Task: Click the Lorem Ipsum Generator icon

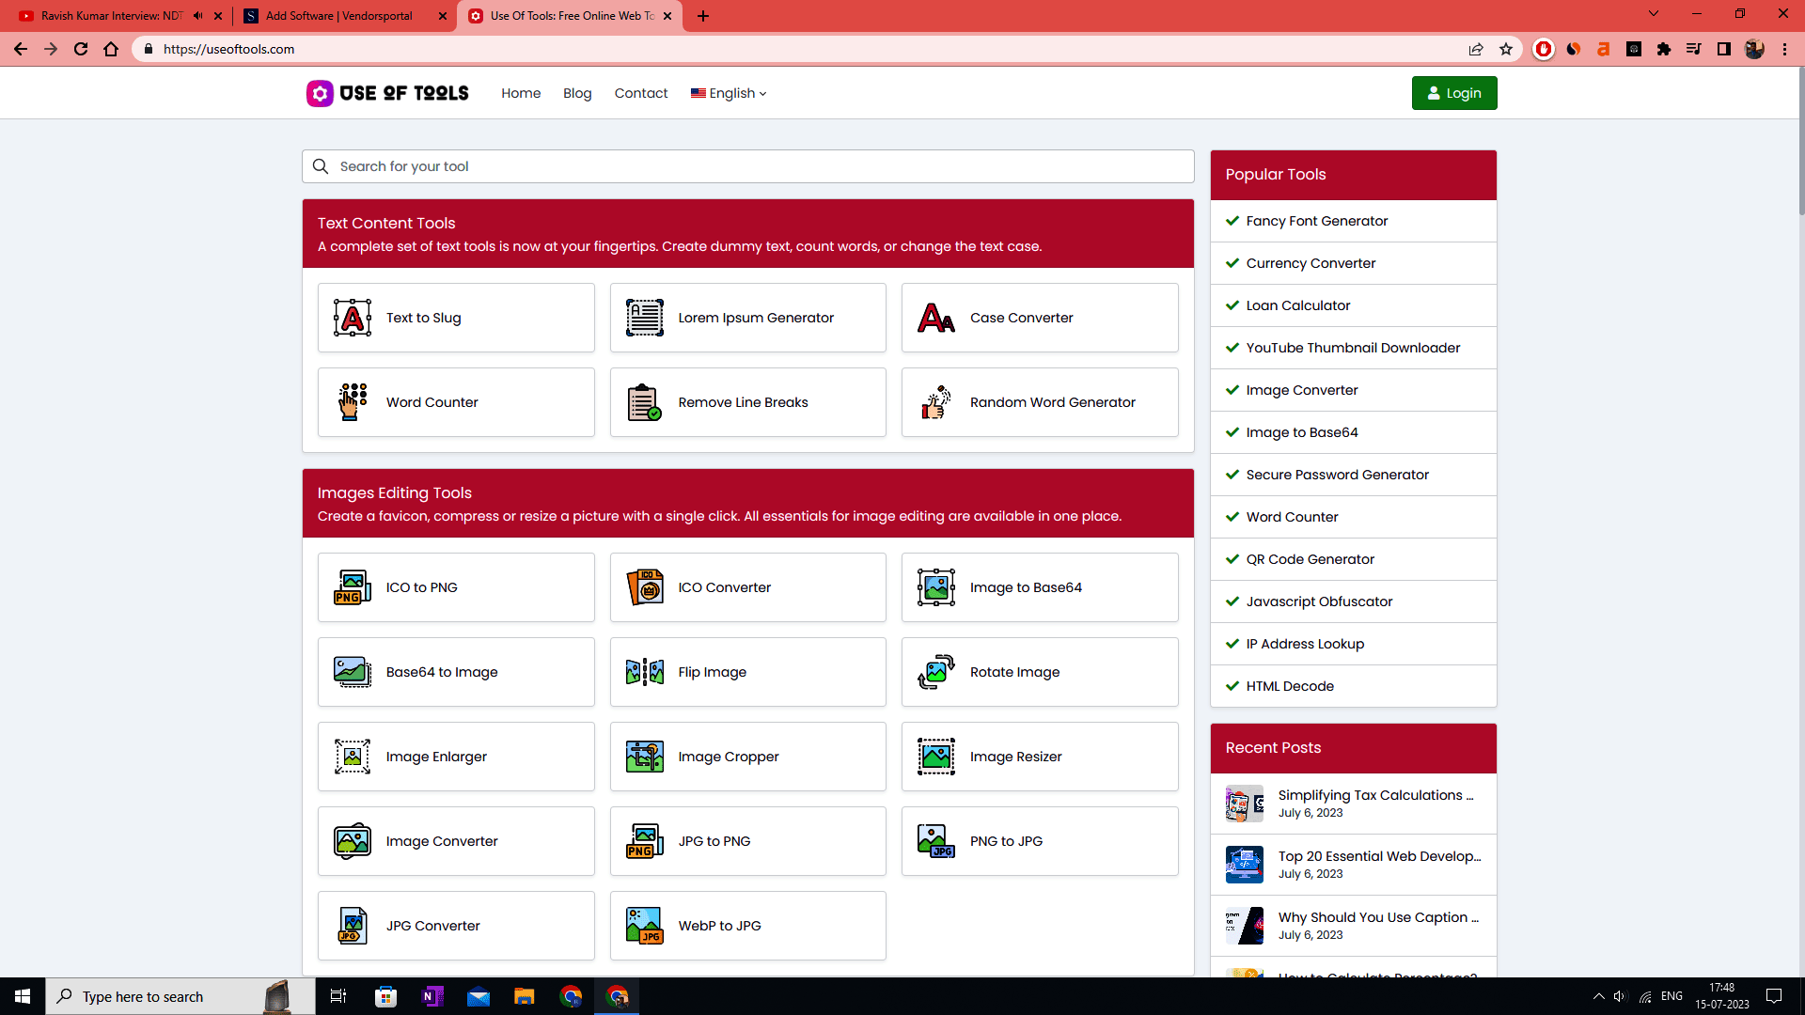Action: click(x=644, y=318)
